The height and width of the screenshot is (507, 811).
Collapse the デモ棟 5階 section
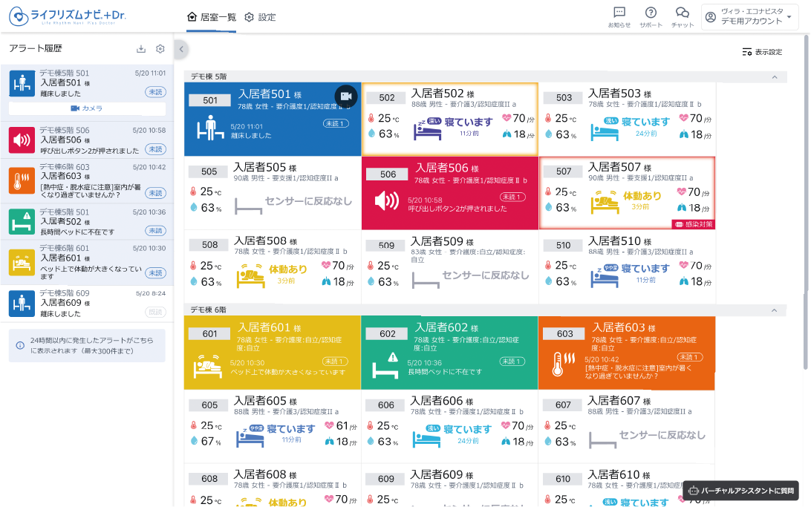(775, 76)
